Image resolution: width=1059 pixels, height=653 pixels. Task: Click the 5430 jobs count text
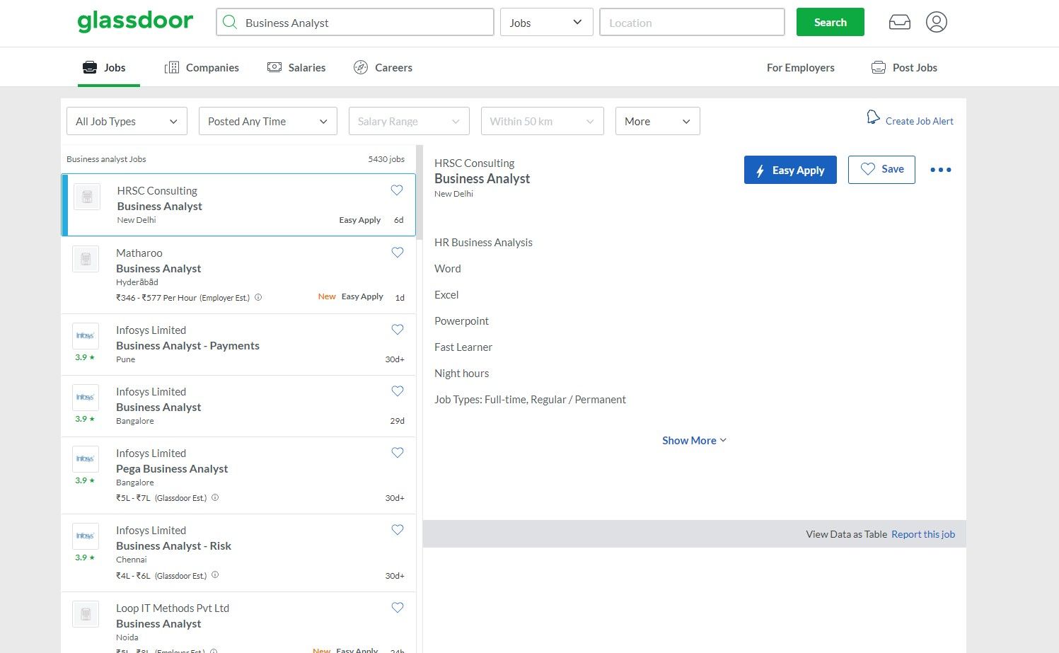point(386,159)
